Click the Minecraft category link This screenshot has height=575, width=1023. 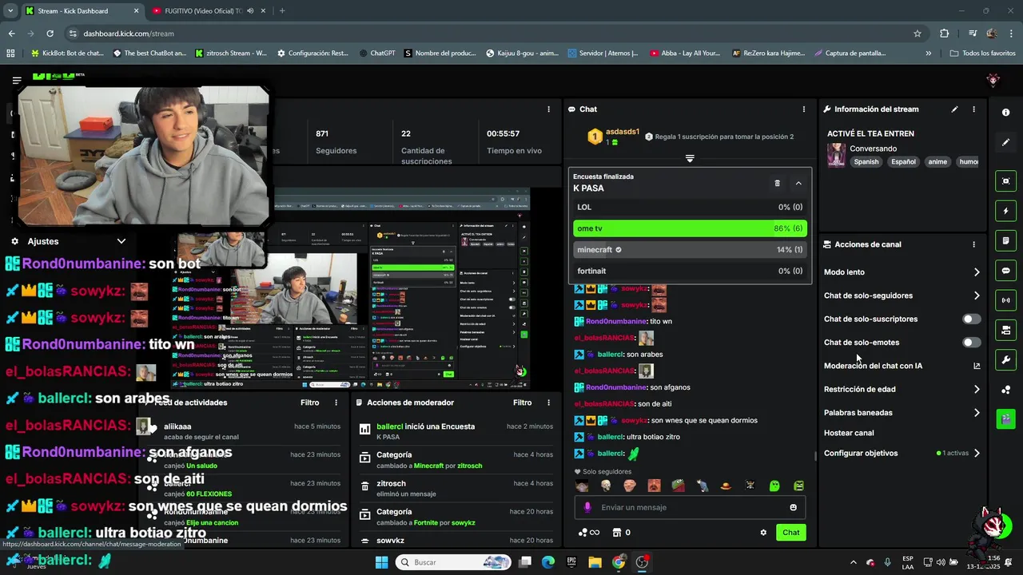(428, 466)
